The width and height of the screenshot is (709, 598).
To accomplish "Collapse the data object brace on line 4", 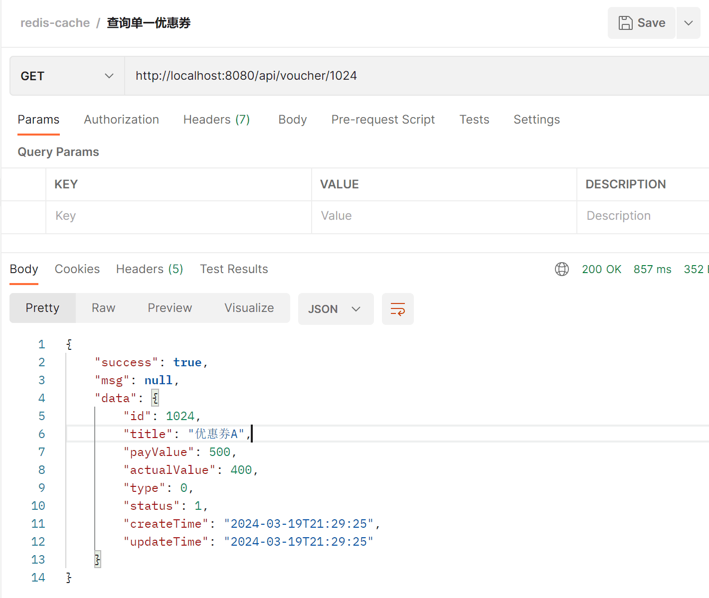I will (155, 398).
